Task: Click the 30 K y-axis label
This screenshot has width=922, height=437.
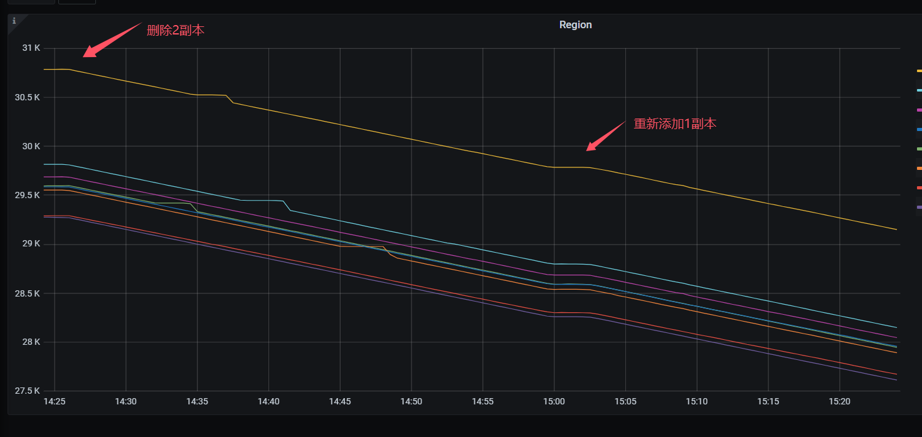Action: [31, 146]
